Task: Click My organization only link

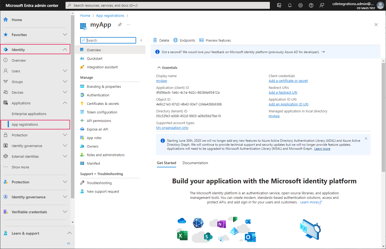Action: coord(172,128)
